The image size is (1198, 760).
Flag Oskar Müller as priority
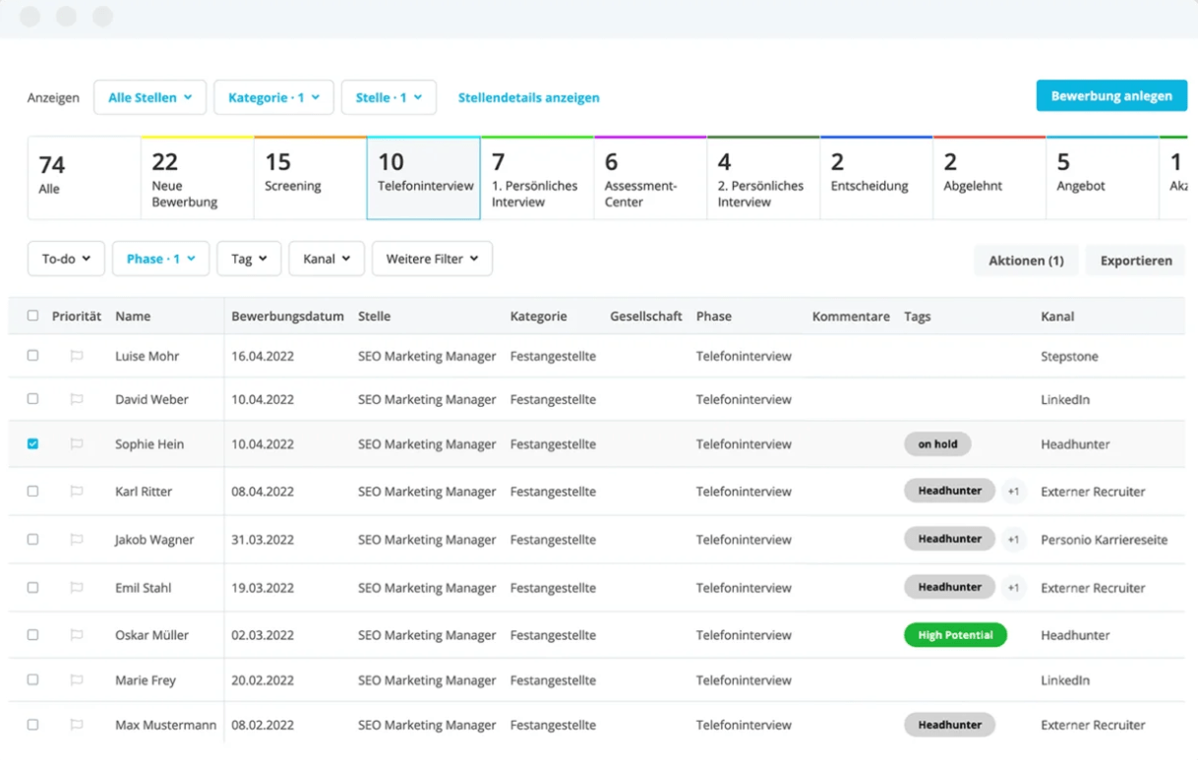click(x=77, y=635)
